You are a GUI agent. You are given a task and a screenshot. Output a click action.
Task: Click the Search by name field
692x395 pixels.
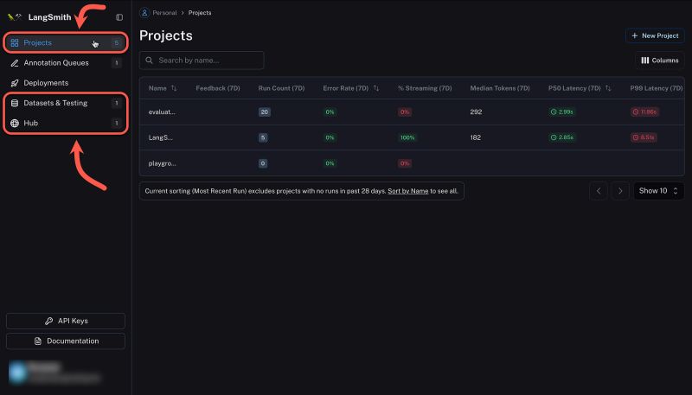pos(208,61)
